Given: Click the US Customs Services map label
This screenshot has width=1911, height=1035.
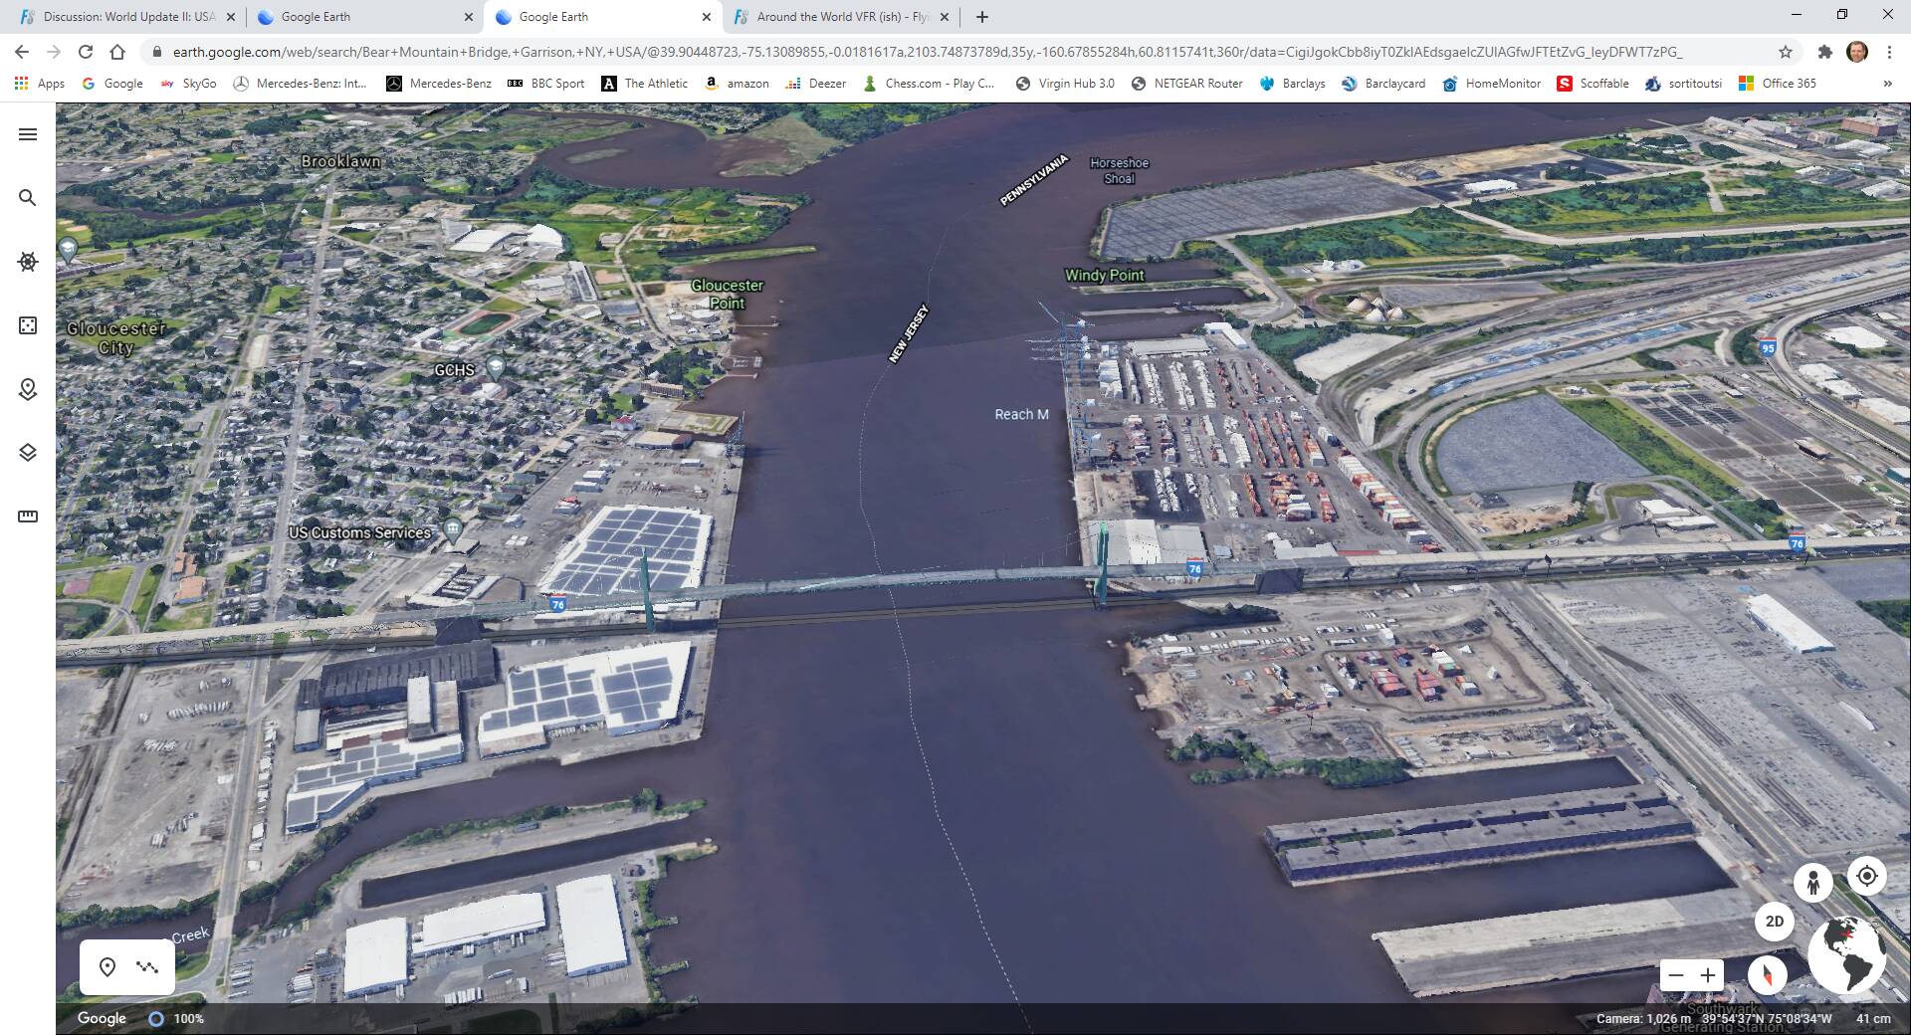Looking at the screenshot, I should [x=360, y=532].
